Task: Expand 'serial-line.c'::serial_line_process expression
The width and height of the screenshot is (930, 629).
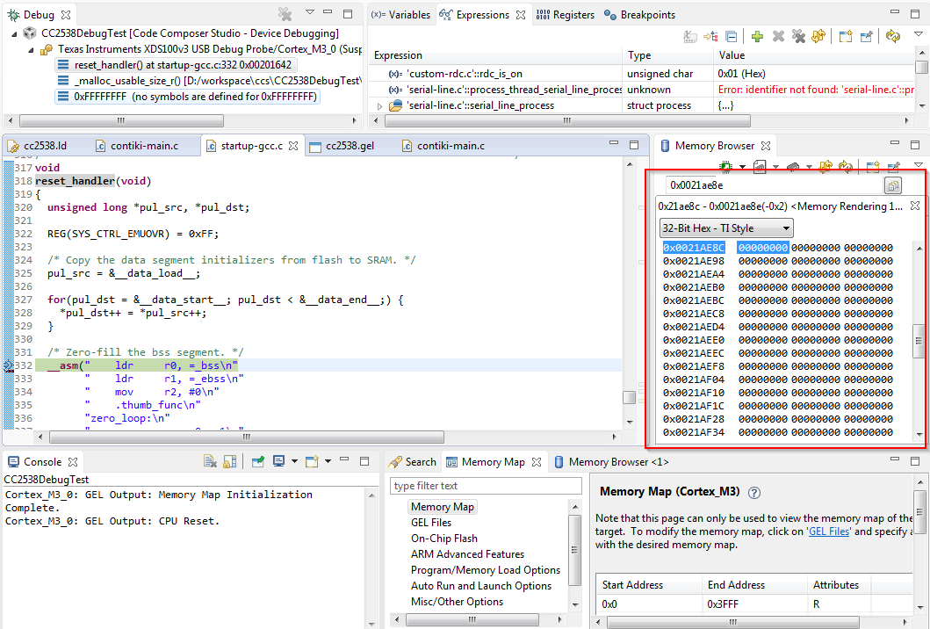Action: (379, 106)
